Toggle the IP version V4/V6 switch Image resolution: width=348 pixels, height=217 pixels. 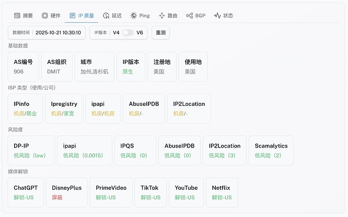click(x=128, y=33)
